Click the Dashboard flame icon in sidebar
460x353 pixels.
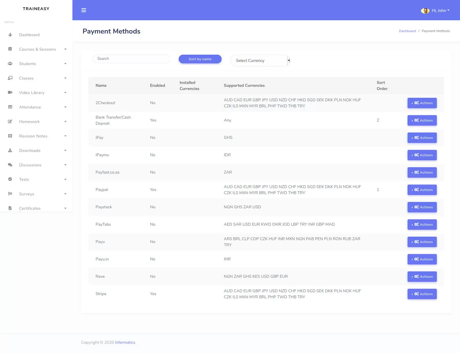point(10,35)
